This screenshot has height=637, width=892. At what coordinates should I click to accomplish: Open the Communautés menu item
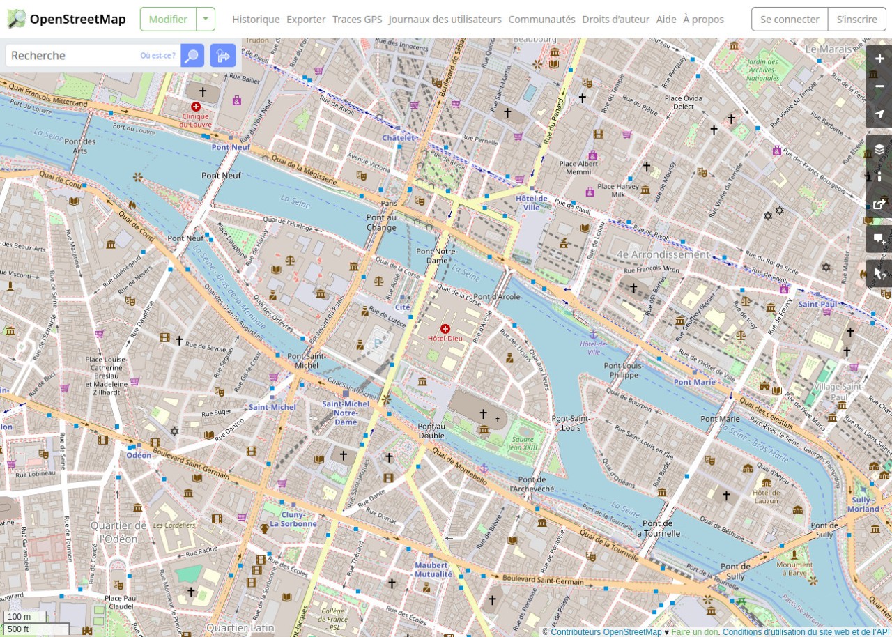coord(542,19)
